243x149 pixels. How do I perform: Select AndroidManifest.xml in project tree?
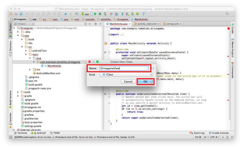click(x=47, y=73)
